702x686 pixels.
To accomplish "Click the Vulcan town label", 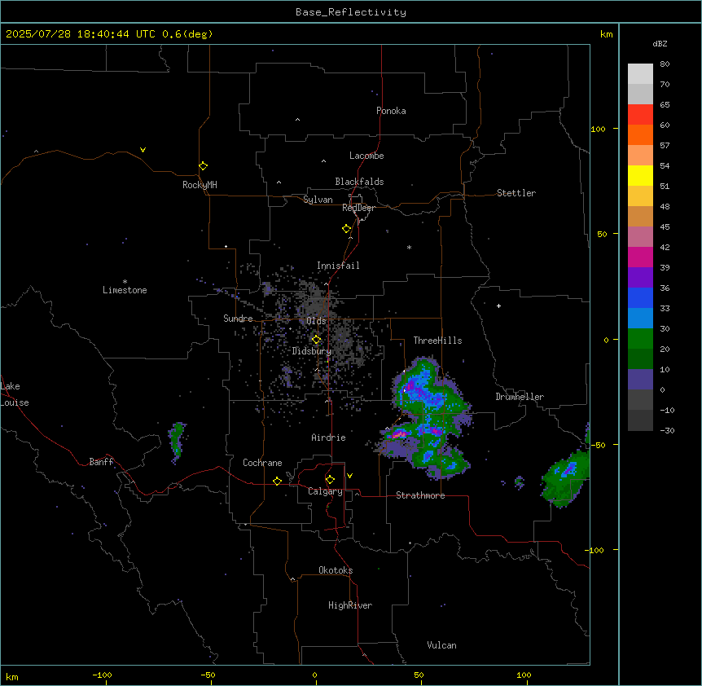I will pyautogui.click(x=441, y=645).
